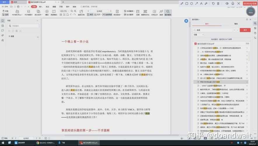This screenshot has width=258, height=146.
Task: Open the PDF转图片 tool
Action: click(29, 13)
